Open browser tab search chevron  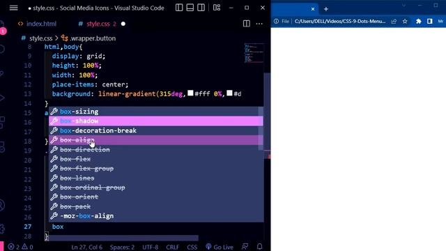[403, 5]
